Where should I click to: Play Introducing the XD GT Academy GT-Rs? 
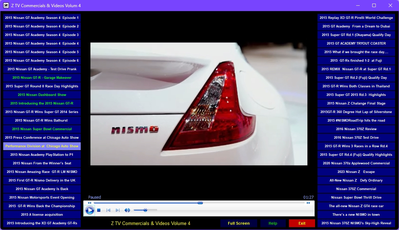click(42, 223)
